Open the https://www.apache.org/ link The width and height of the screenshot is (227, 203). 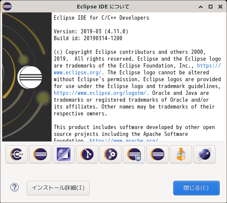pyautogui.click(x=124, y=140)
